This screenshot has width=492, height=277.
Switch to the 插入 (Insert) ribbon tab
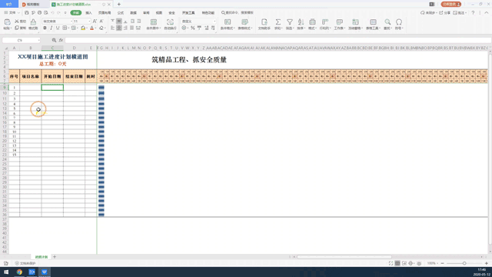(x=89, y=13)
